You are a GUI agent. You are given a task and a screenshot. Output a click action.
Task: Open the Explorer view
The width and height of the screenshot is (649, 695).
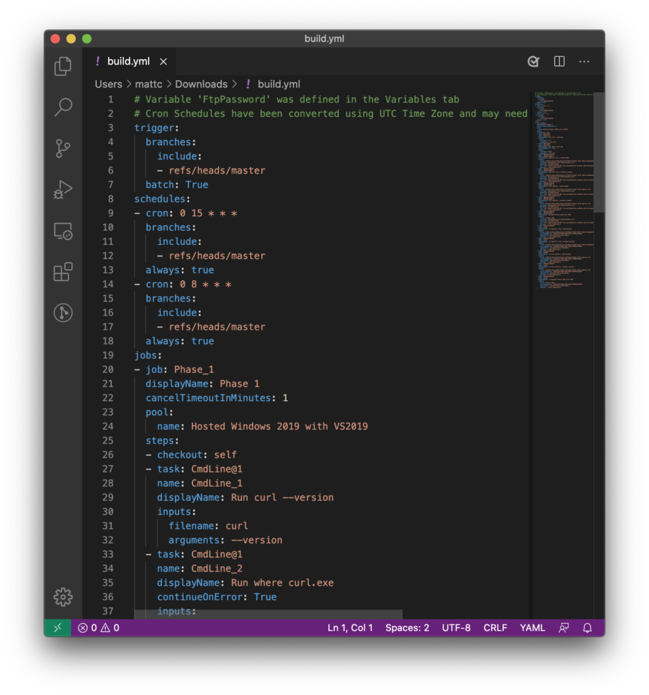coord(62,66)
